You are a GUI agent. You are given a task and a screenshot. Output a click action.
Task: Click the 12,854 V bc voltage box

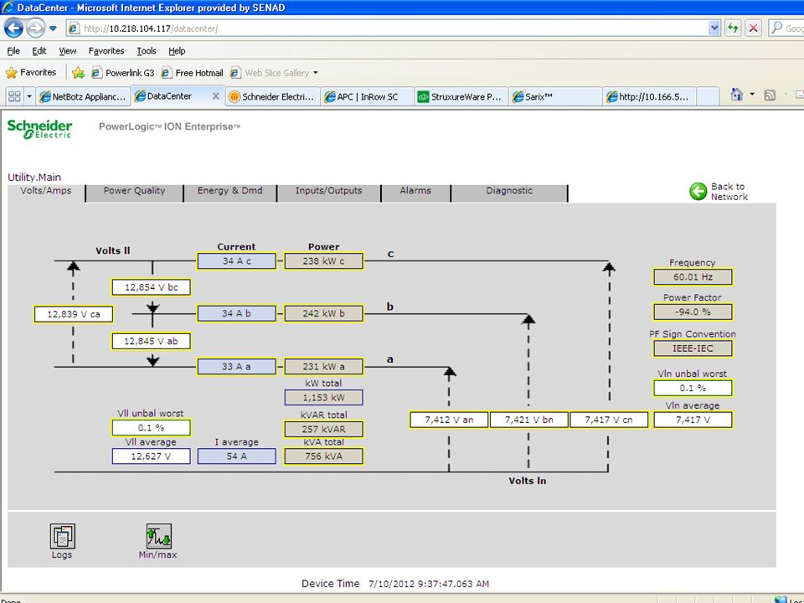click(152, 287)
